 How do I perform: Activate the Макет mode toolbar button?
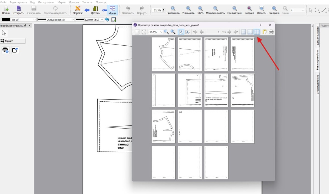click(112, 10)
